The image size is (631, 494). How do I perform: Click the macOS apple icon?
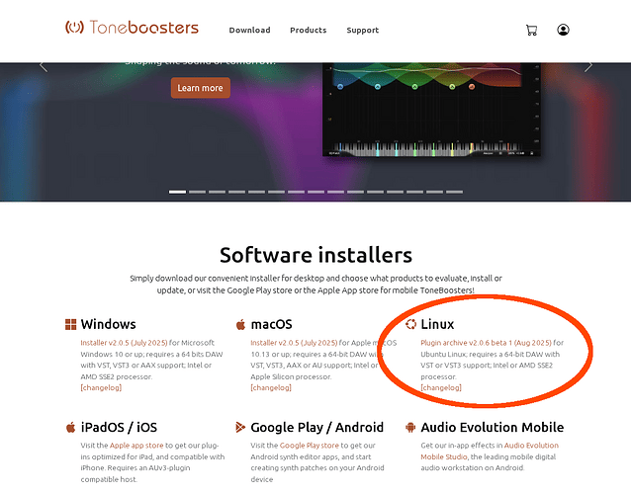[x=240, y=324]
